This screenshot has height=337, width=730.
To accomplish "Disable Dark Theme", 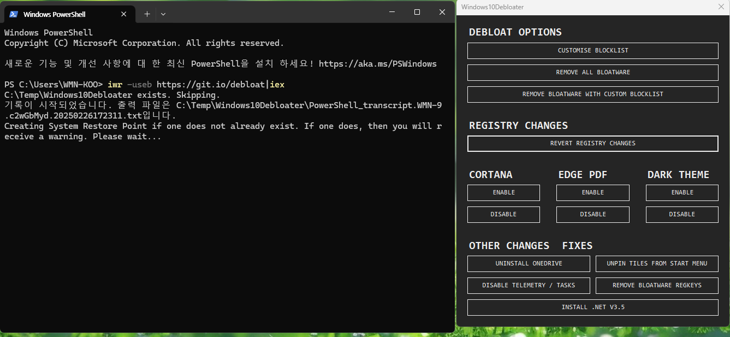I will (682, 214).
